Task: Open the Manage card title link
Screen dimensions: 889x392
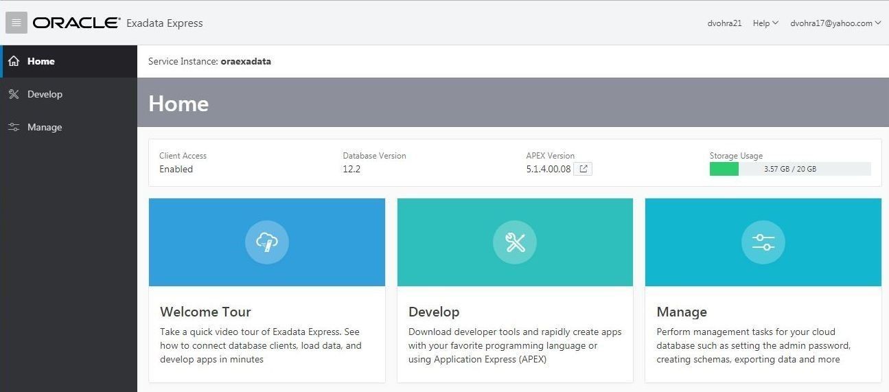Action: coord(682,312)
